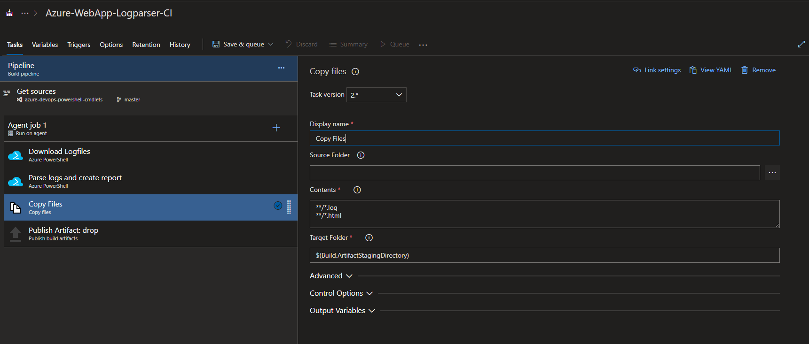Open the History tab
The height and width of the screenshot is (344, 809).
tap(180, 45)
